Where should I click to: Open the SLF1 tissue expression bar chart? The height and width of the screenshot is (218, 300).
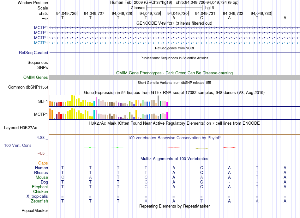[109, 101]
